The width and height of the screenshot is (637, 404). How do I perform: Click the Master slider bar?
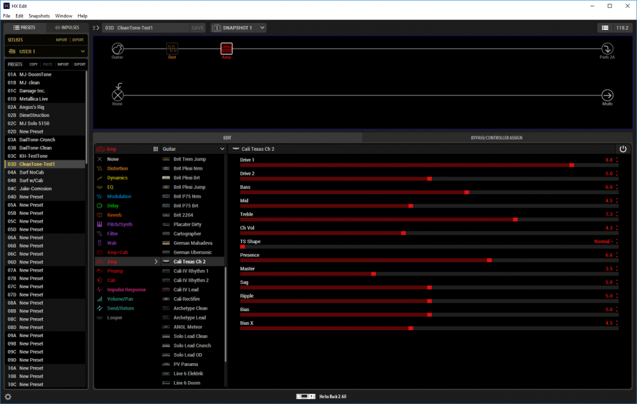click(x=429, y=274)
